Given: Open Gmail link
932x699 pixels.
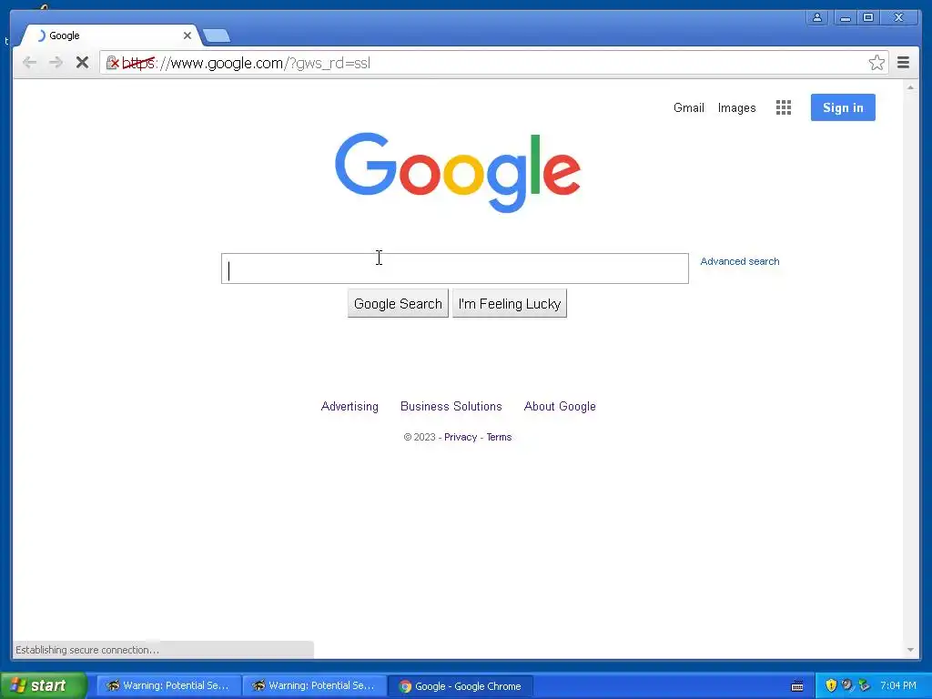Looking at the screenshot, I should tap(688, 107).
